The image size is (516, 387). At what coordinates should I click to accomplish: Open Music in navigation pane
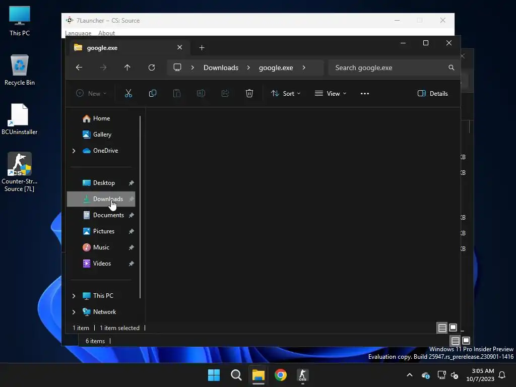click(x=101, y=247)
